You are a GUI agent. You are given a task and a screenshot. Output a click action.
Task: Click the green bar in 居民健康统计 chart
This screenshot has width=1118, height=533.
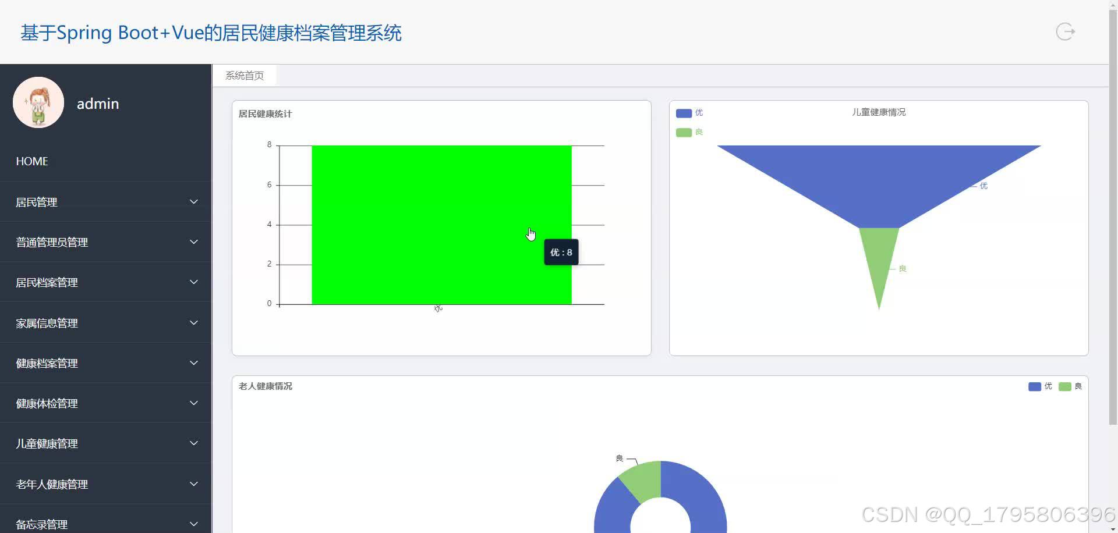441,225
